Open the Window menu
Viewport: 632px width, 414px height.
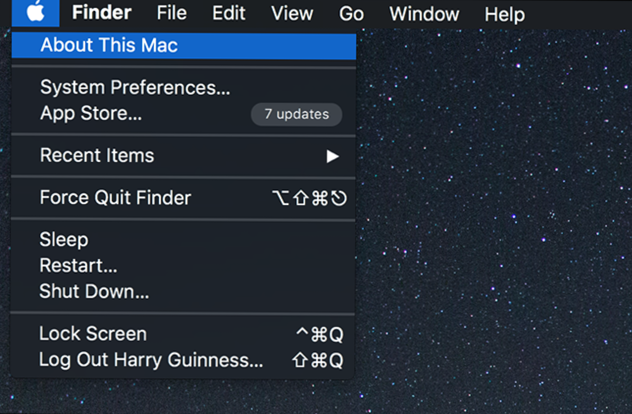(424, 13)
